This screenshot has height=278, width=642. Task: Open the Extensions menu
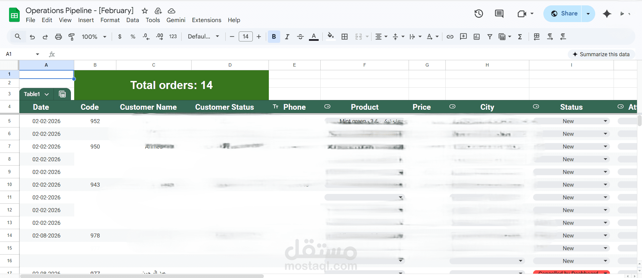click(207, 20)
